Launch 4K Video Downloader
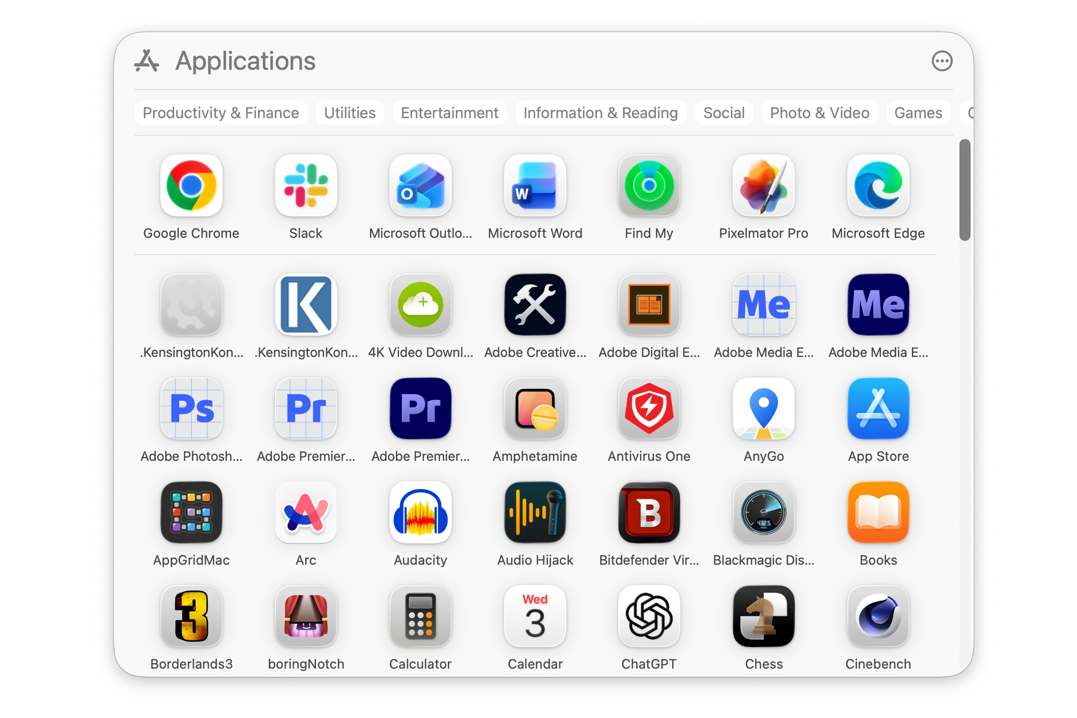1077x718 pixels. coord(420,305)
